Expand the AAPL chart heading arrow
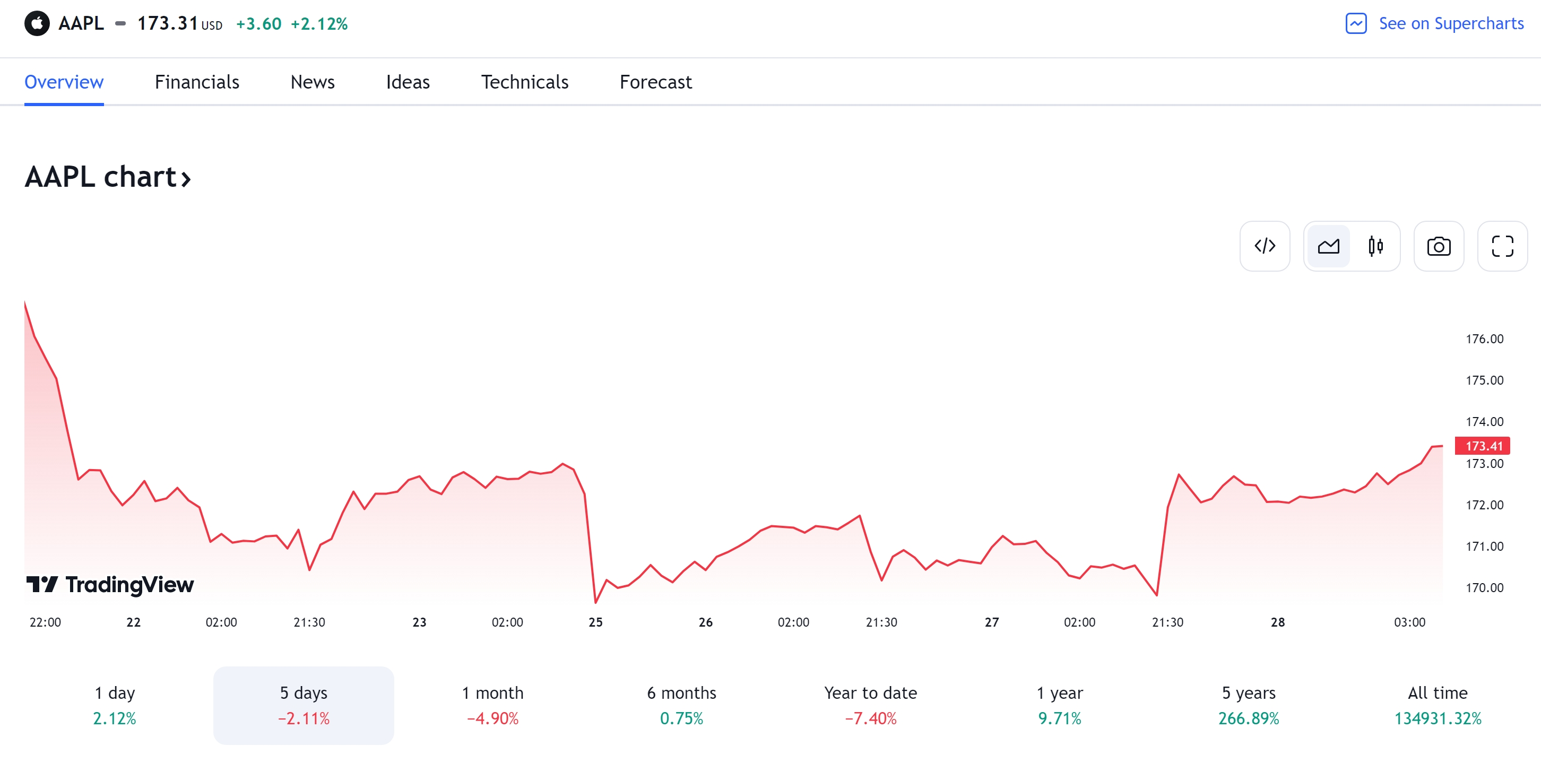Image resolution: width=1541 pixels, height=763 pixels. pyautogui.click(x=186, y=178)
